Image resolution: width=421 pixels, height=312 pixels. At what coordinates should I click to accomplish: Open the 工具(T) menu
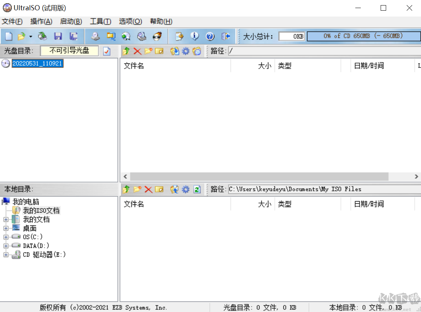tap(100, 21)
